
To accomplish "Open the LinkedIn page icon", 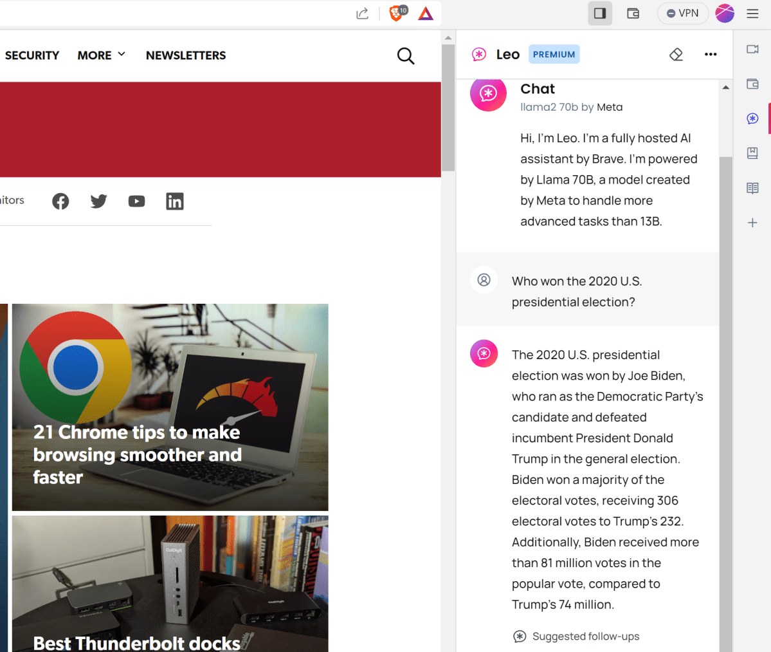I will click(x=174, y=201).
